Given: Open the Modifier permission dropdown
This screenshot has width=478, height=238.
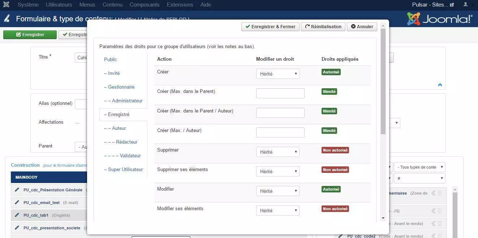Looking at the screenshot, I should [277, 191].
